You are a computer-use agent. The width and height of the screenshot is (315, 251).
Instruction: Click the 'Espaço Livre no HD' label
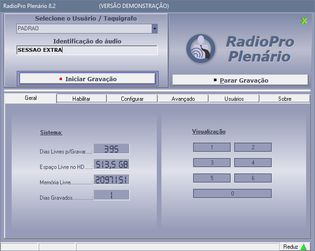[x=66, y=167]
